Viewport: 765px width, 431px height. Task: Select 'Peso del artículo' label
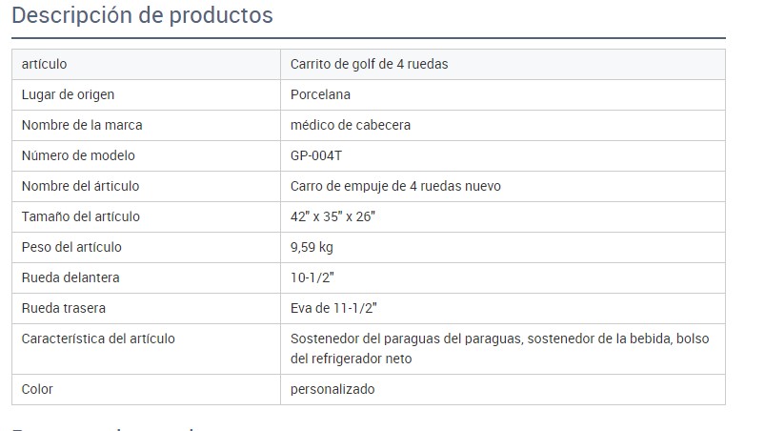tap(71, 247)
